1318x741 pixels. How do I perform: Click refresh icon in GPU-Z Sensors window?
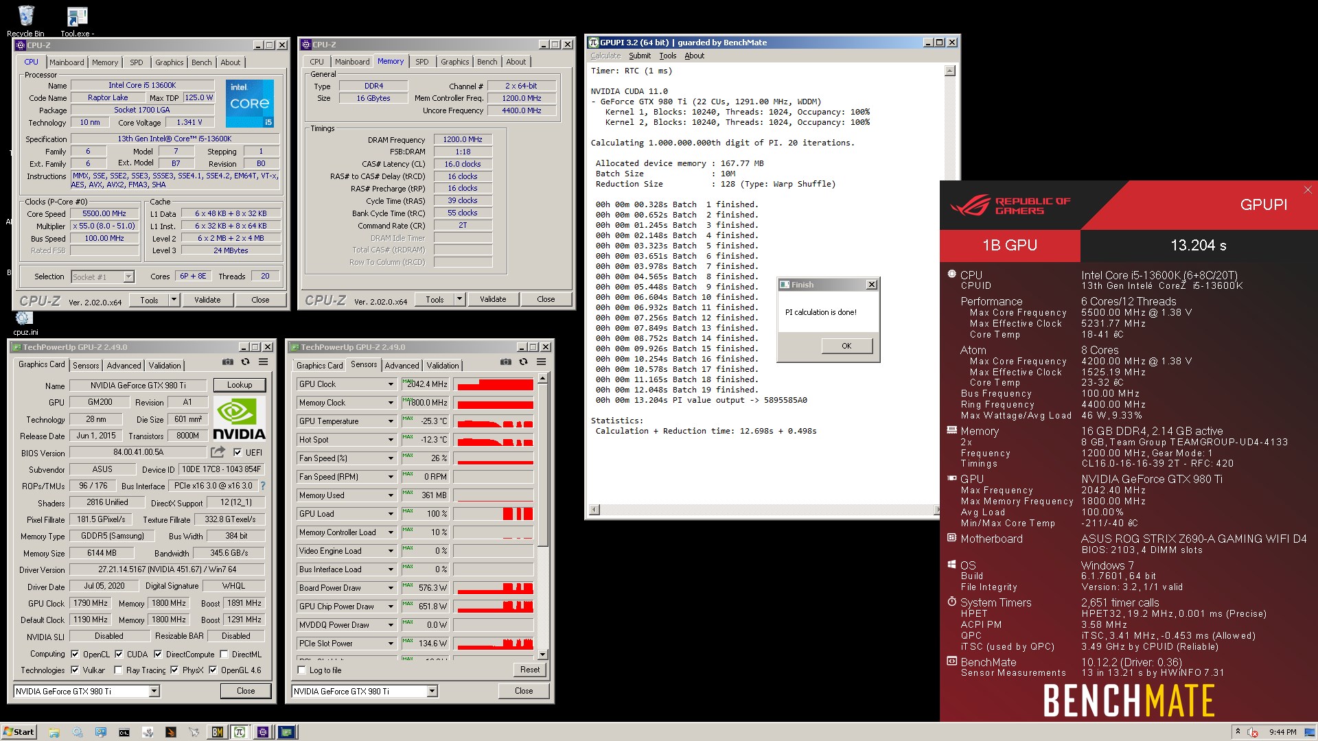click(523, 362)
